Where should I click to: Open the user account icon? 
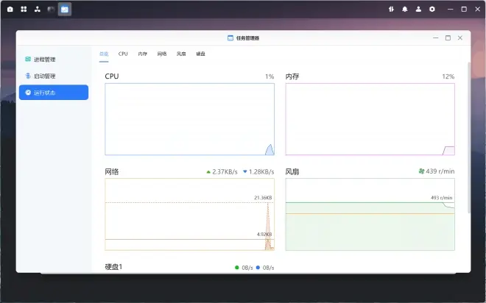pyautogui.click(x=418, y=10)
